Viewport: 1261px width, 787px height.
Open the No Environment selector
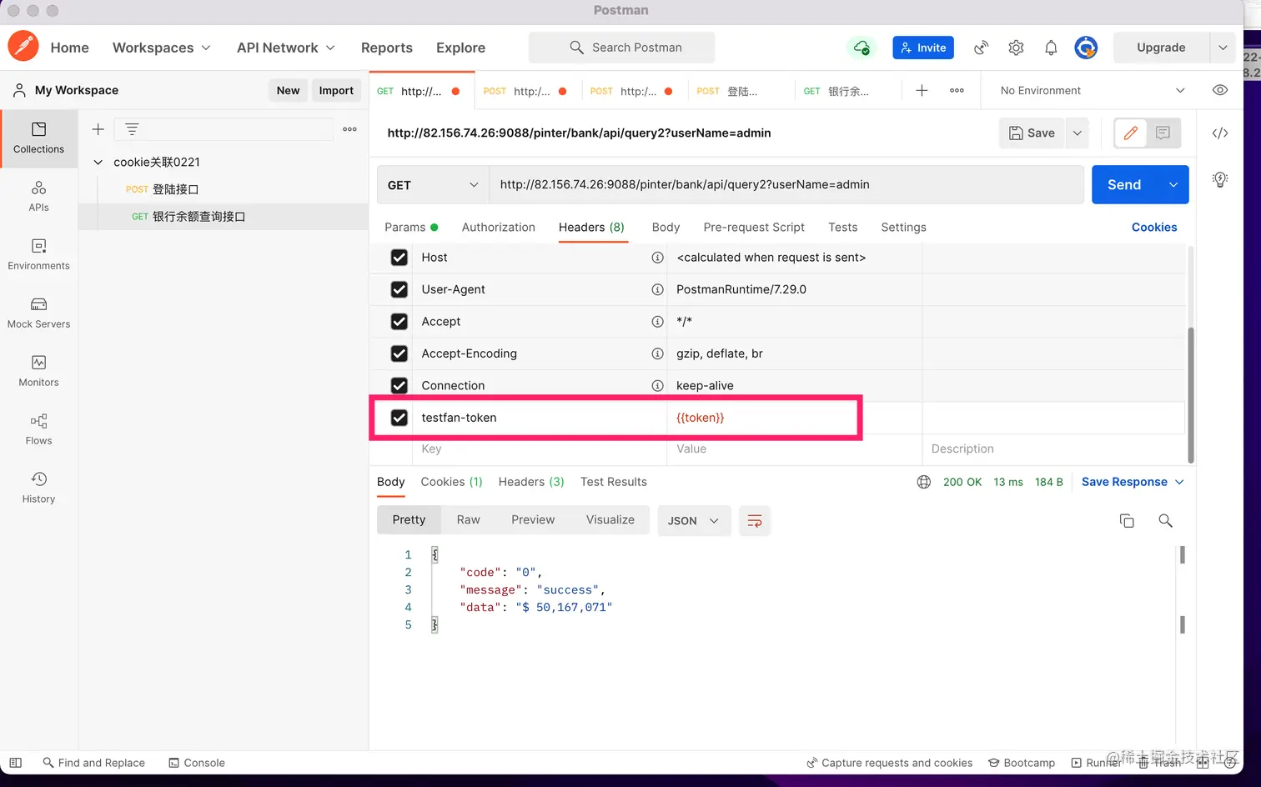pos(1092,90)
